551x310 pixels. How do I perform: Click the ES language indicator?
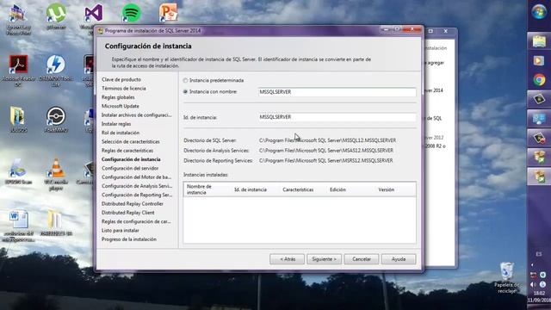click(x=539, y=254)
